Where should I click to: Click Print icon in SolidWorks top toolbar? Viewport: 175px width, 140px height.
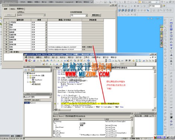tap(110, 2)
